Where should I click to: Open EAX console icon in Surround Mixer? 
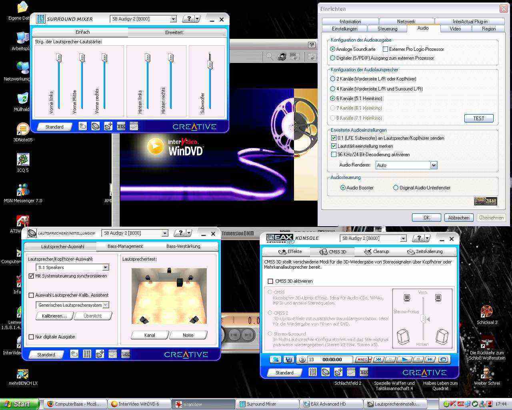click(x=82, y=127)
